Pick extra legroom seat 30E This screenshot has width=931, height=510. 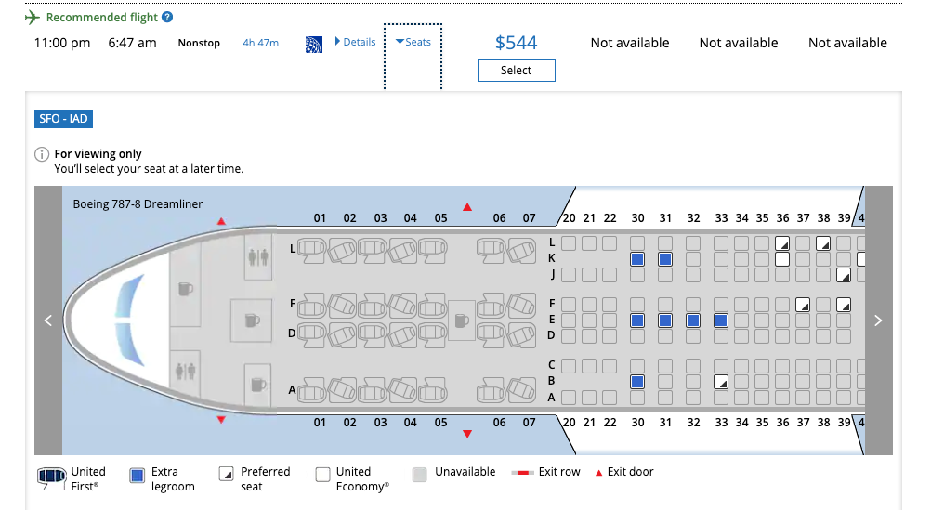(637, 320)
